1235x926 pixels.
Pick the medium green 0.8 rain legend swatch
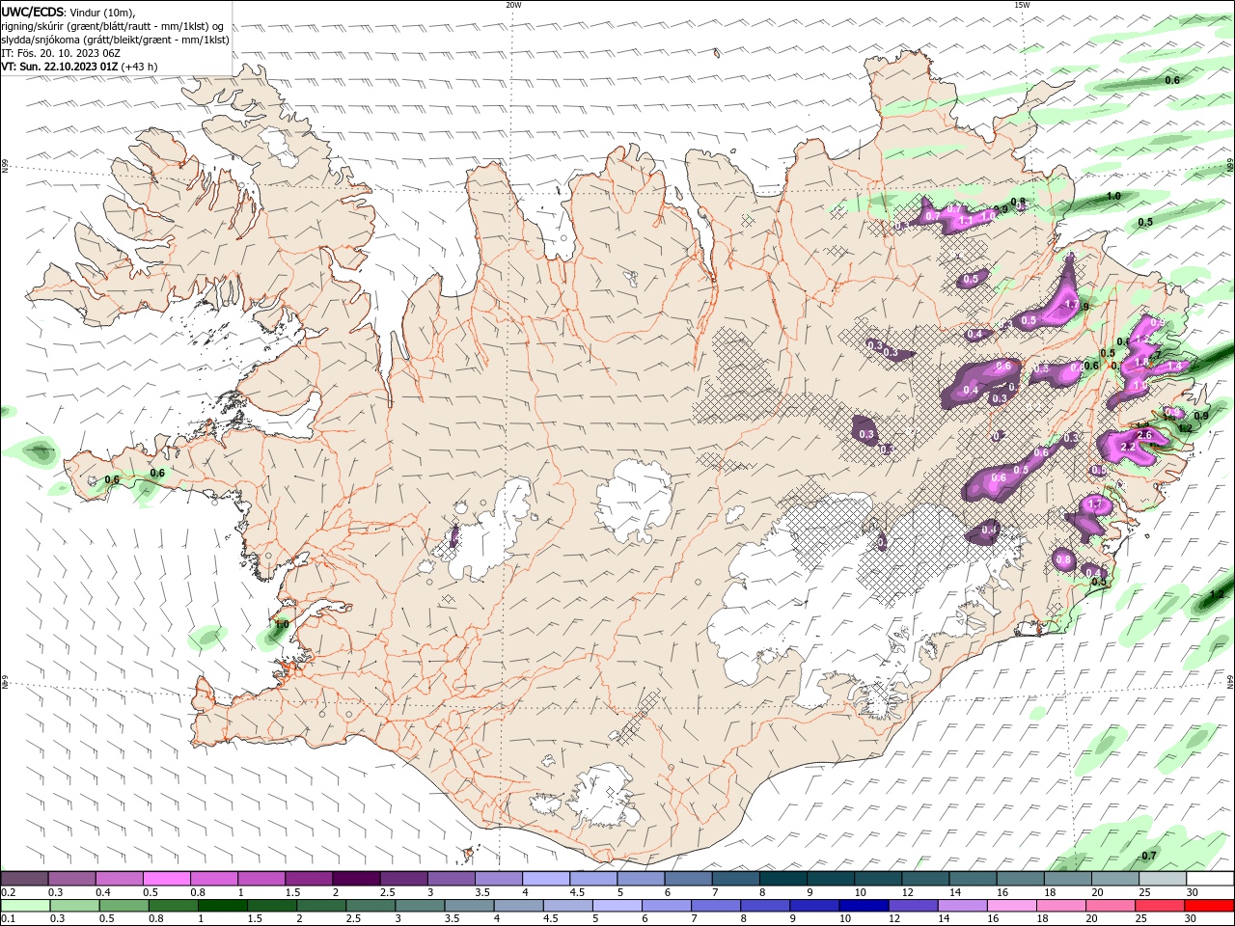(x=174, y=906)
